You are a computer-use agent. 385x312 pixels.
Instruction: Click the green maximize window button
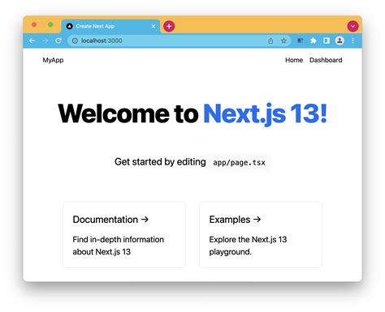(50, 25)
